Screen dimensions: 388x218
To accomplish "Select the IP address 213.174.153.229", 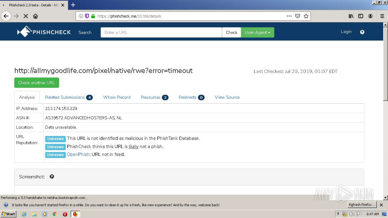I will [x=61, y=108].
